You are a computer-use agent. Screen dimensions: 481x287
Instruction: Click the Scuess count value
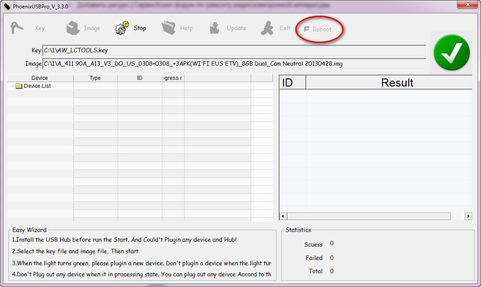(x=331, y=244)
